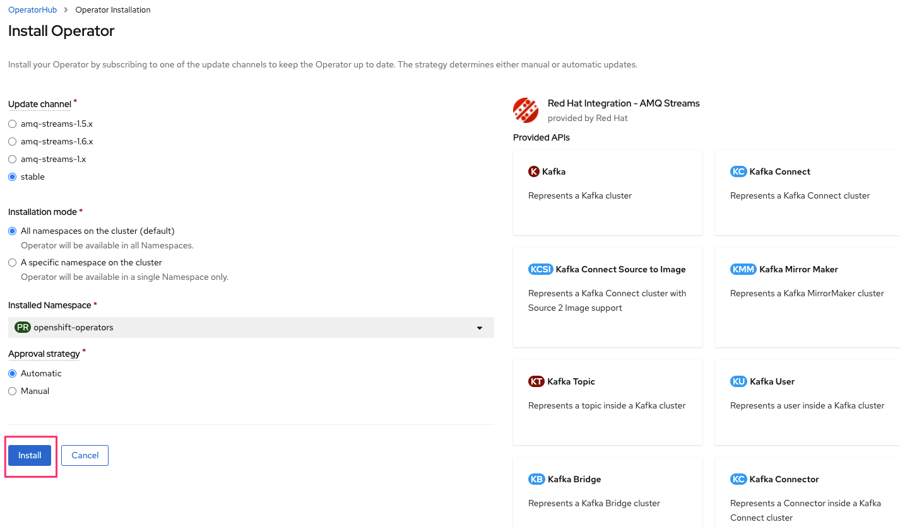
Task: Click the Kafka Mirror Maker card title
Action: (x=798, y=269)
